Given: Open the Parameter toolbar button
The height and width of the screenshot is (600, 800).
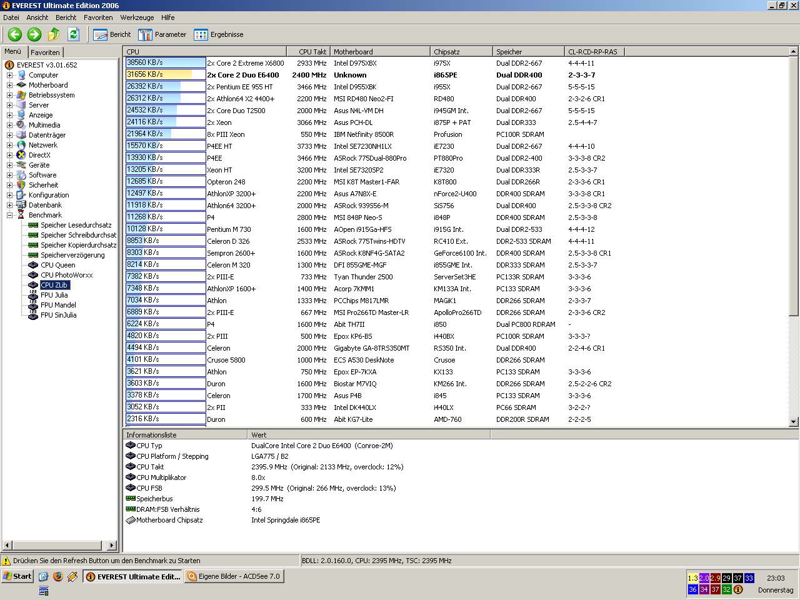Looking at the screenshot, I should point(162,34).
